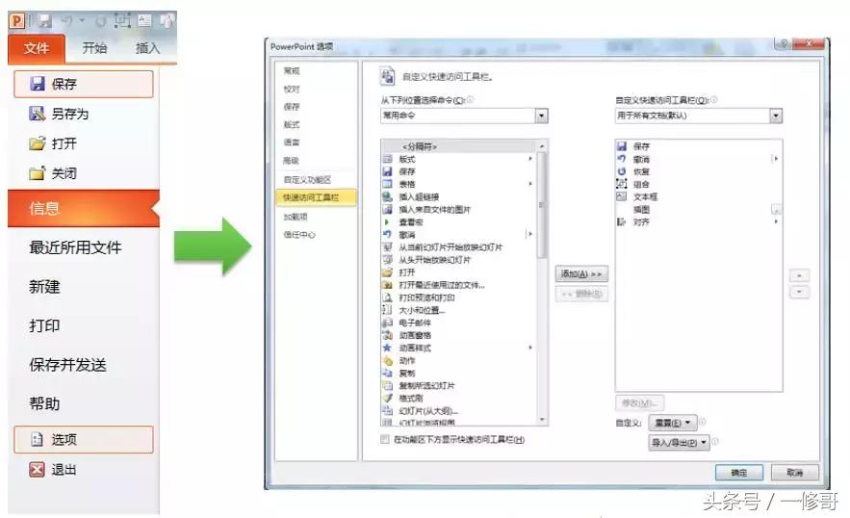Select the 复制所选幻灯片 command icon

tap(387, 385)
